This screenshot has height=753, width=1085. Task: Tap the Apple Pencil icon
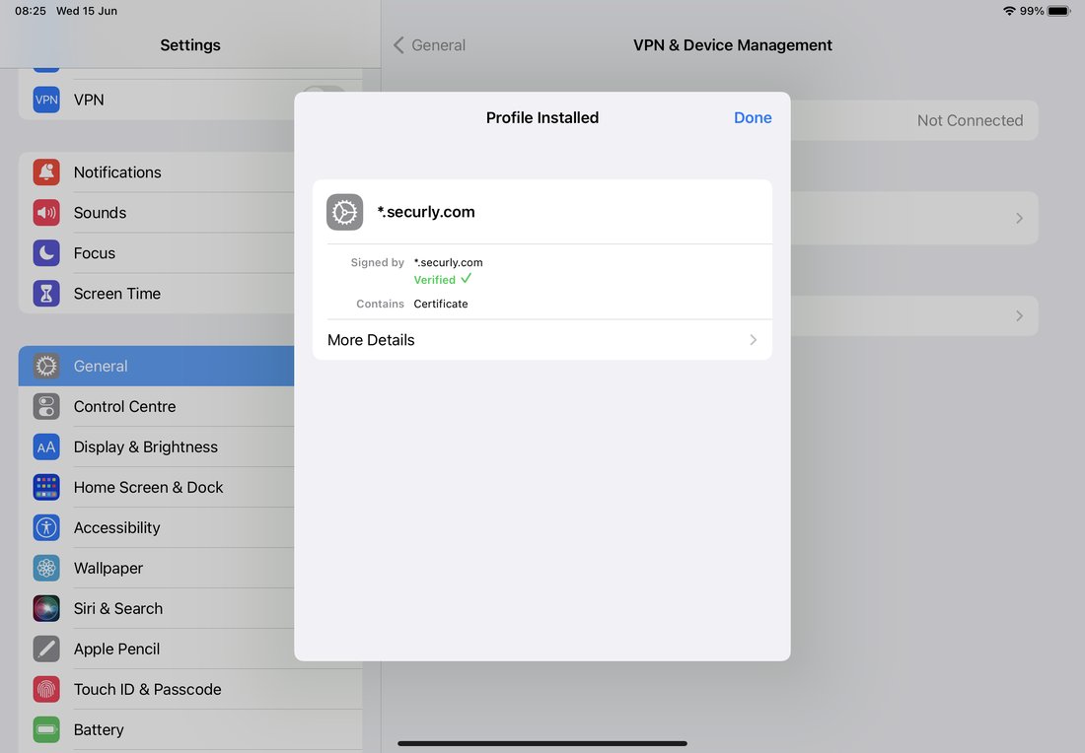click(46, 650)
